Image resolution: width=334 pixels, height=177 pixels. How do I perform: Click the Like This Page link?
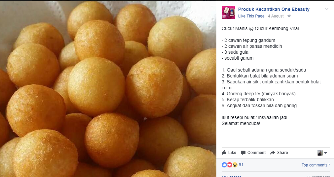coord(251,16)
